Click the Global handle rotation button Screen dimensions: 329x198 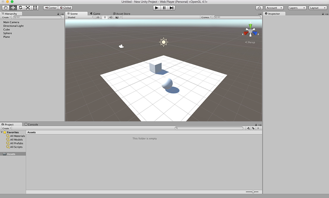pos(66,8)
